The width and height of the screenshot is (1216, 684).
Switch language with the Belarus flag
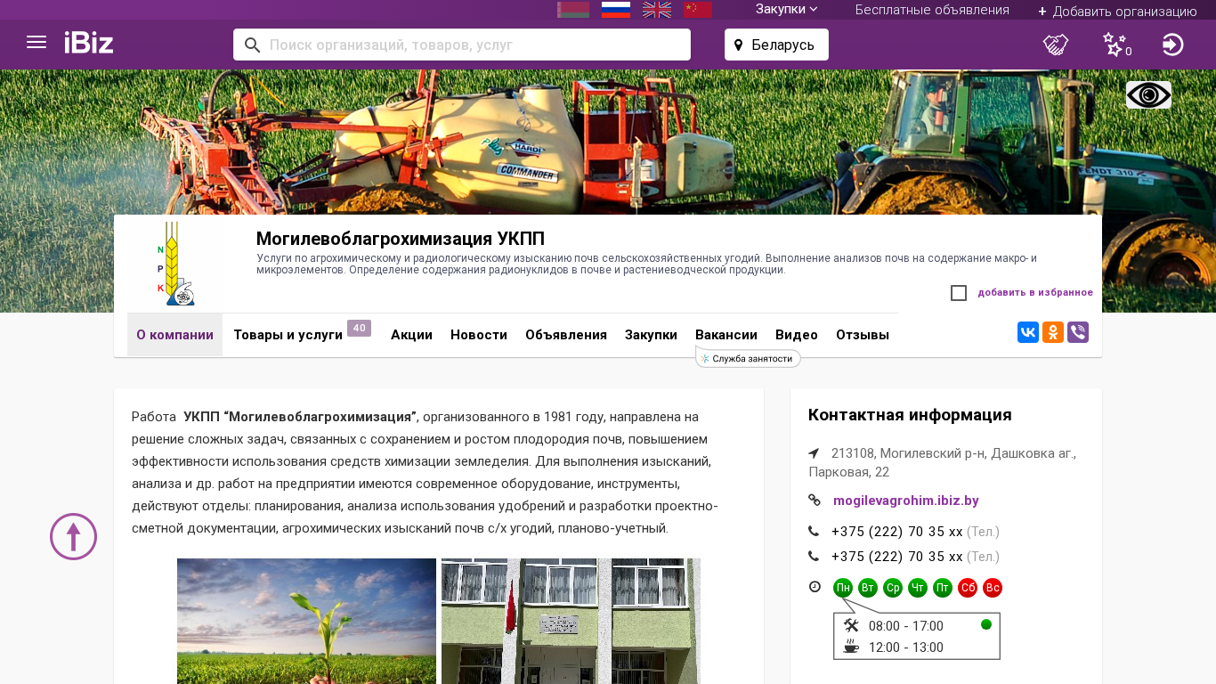click(573, 10)
